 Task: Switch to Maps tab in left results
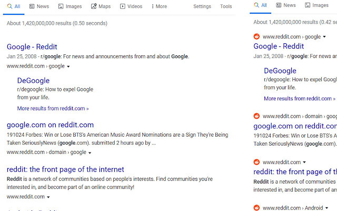click(x=101, y=6)
